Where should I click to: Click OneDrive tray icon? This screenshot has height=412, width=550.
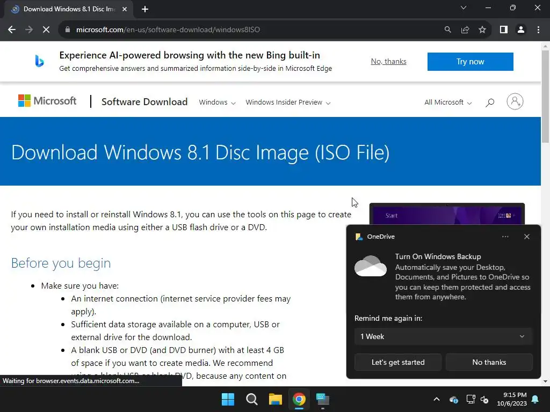pyautogui.click(x=453, y=399)
